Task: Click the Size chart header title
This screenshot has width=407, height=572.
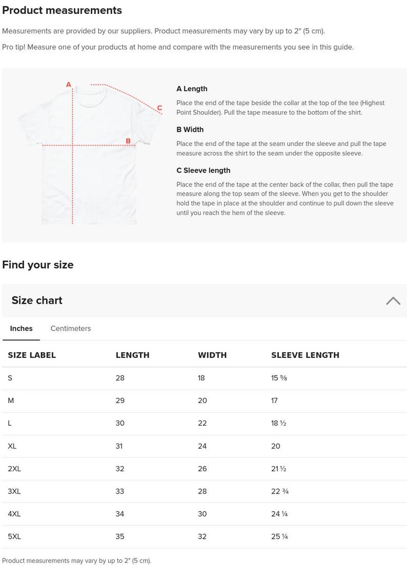Action: tap(37, 300)
